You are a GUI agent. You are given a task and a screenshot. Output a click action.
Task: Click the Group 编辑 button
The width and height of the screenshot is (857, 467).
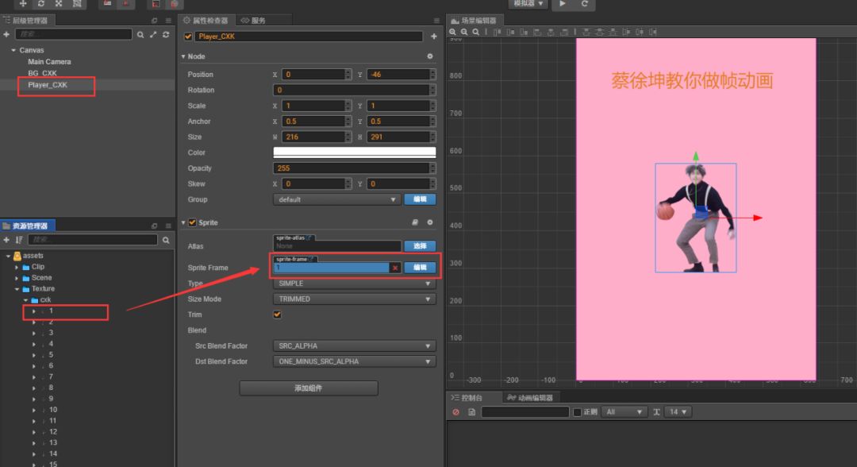[x=420, y=199]
